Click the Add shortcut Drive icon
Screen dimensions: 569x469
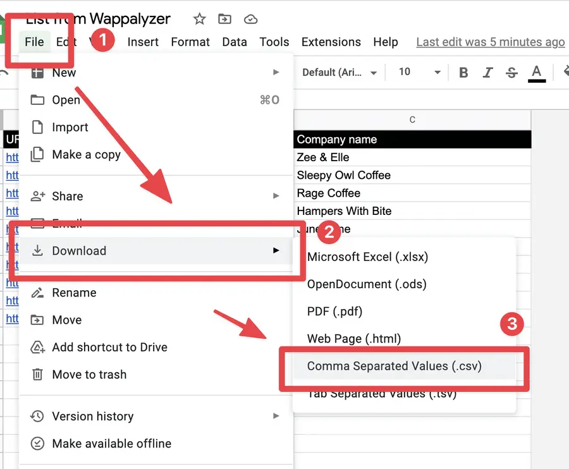[x=38, y=347]
